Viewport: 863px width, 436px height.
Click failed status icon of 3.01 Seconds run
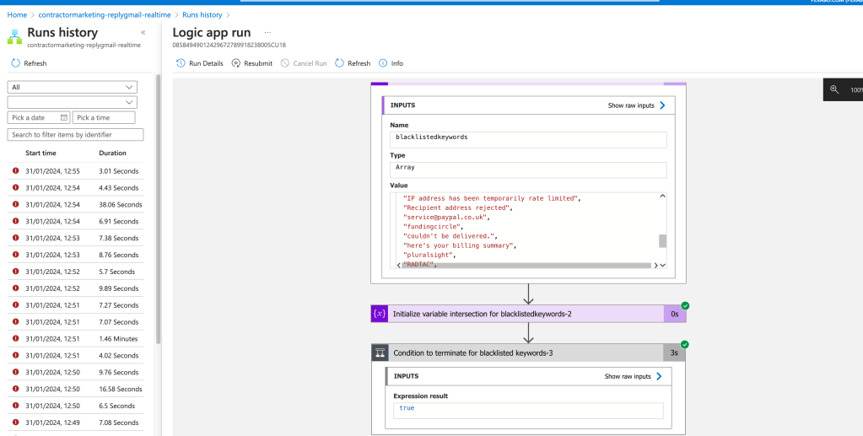(x=15, y=170)
